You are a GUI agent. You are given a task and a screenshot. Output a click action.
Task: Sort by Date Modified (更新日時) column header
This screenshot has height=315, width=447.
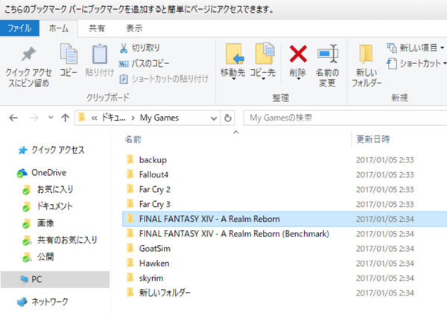tap(373, 139)
